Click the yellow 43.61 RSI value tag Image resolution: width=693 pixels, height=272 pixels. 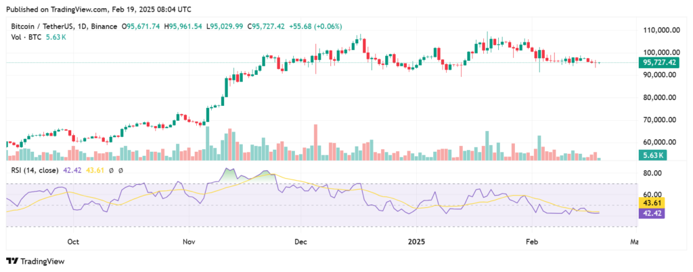[652, 203]
